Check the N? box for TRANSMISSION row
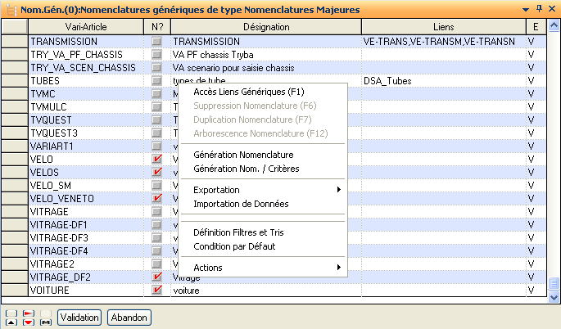Image resolution: width=561 pixels, height=329 pixels. click(157, 41)
